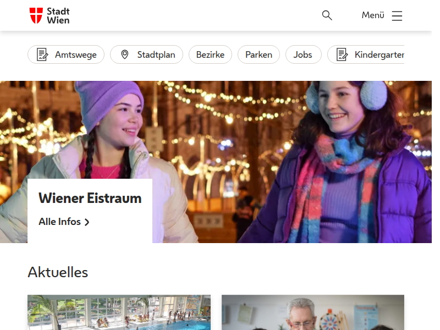Select the Bezirke quick link

tap(210, 54)
